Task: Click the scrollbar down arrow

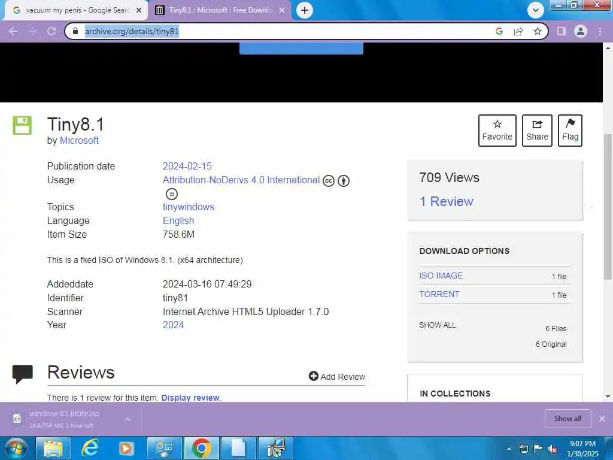Action: pyautogui.click(x=608, y=397)
